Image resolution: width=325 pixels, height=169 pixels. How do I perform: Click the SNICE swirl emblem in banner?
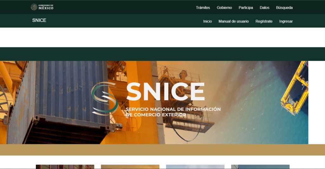coord(104,98)
